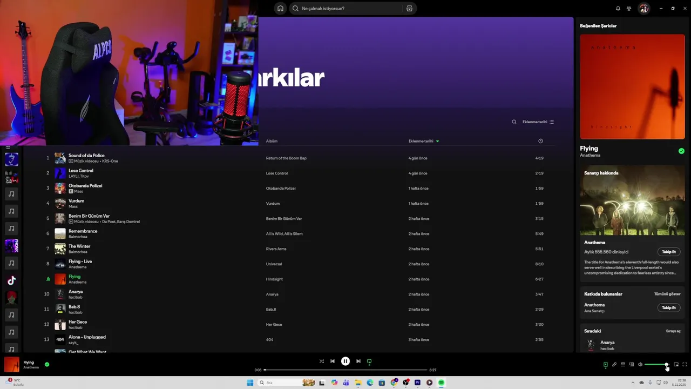This screenshot has width=691, height=389.
Task: Open the Hindsight album cover in side panel
Action: (x=632, y=87)
